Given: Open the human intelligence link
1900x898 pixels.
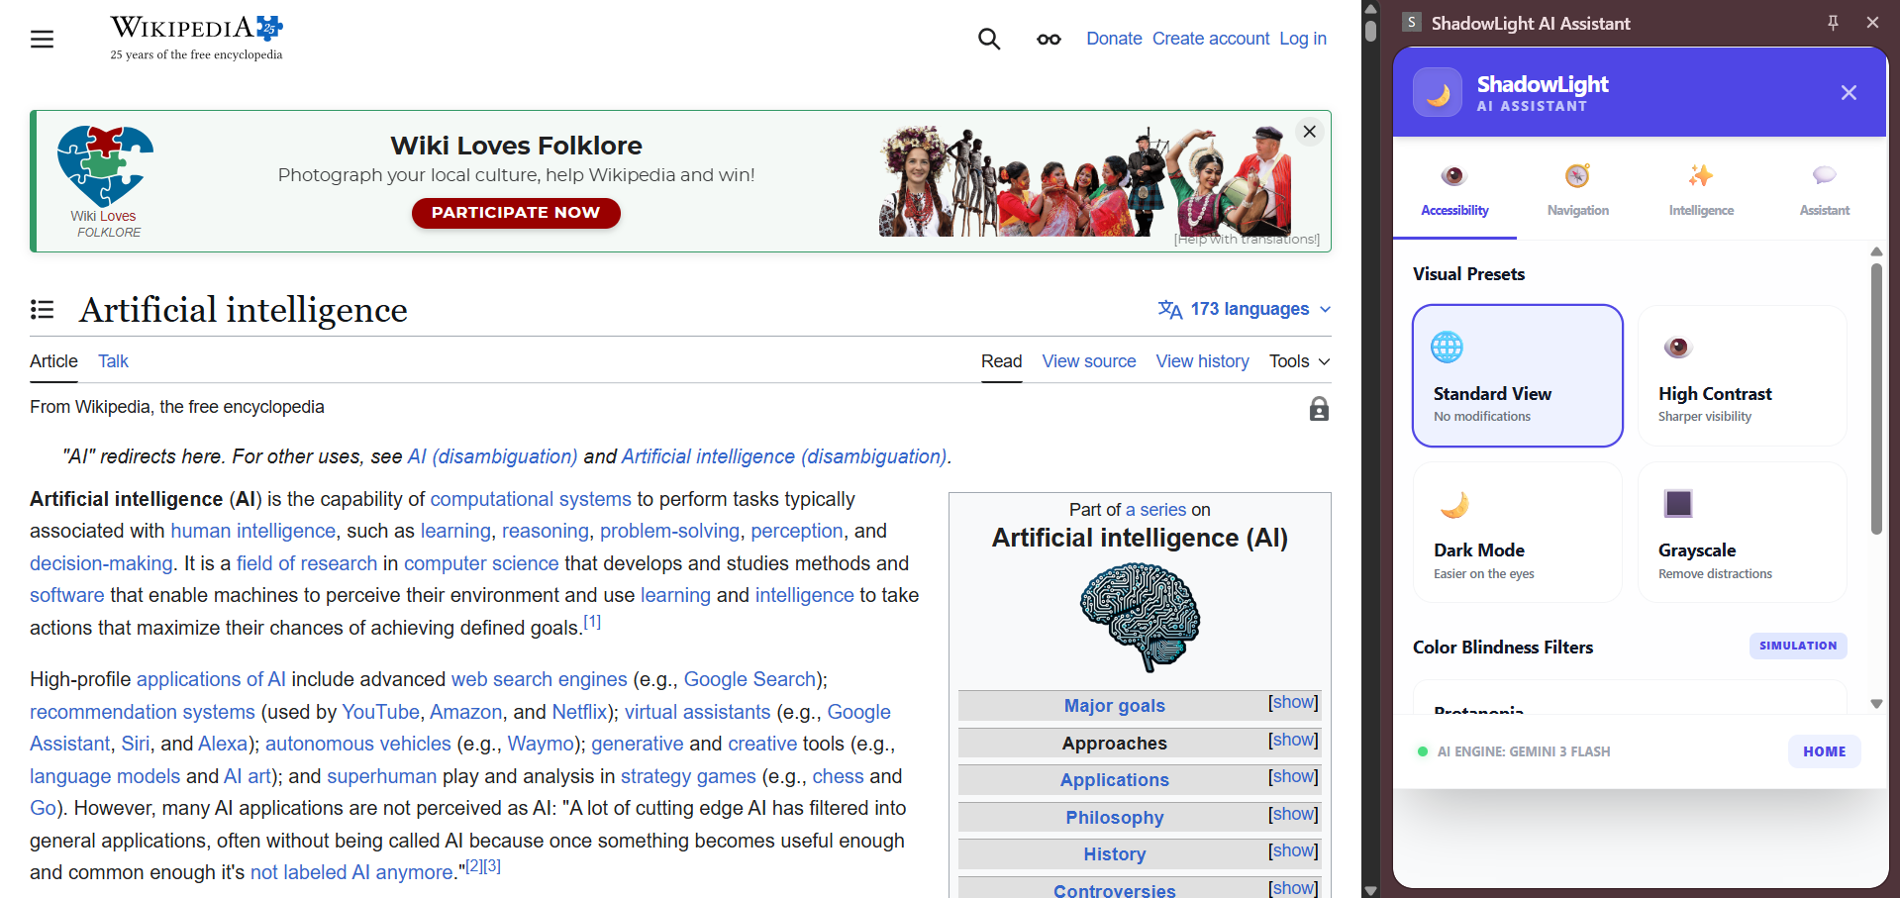Looking at the screenshot, I should click(x=252, y=532).
